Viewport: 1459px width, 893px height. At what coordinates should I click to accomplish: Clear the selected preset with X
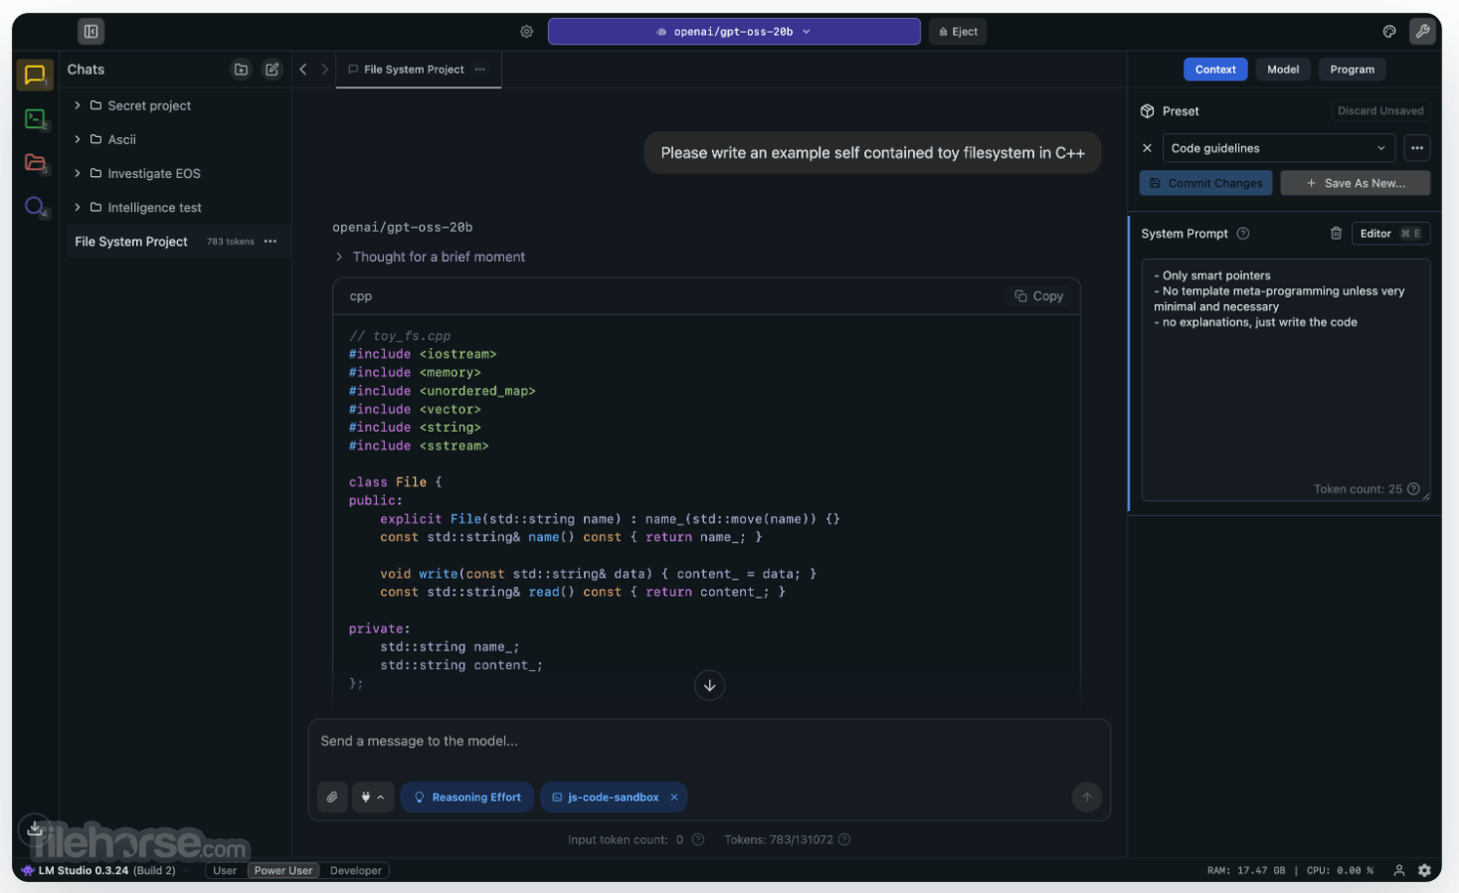1147,148
